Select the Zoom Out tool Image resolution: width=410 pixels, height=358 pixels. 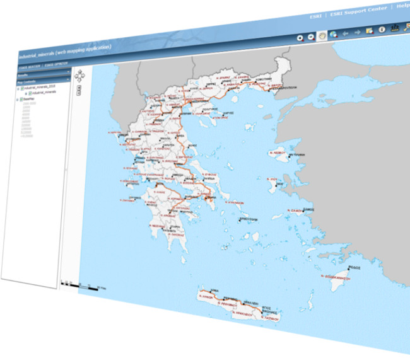(311, 37)
